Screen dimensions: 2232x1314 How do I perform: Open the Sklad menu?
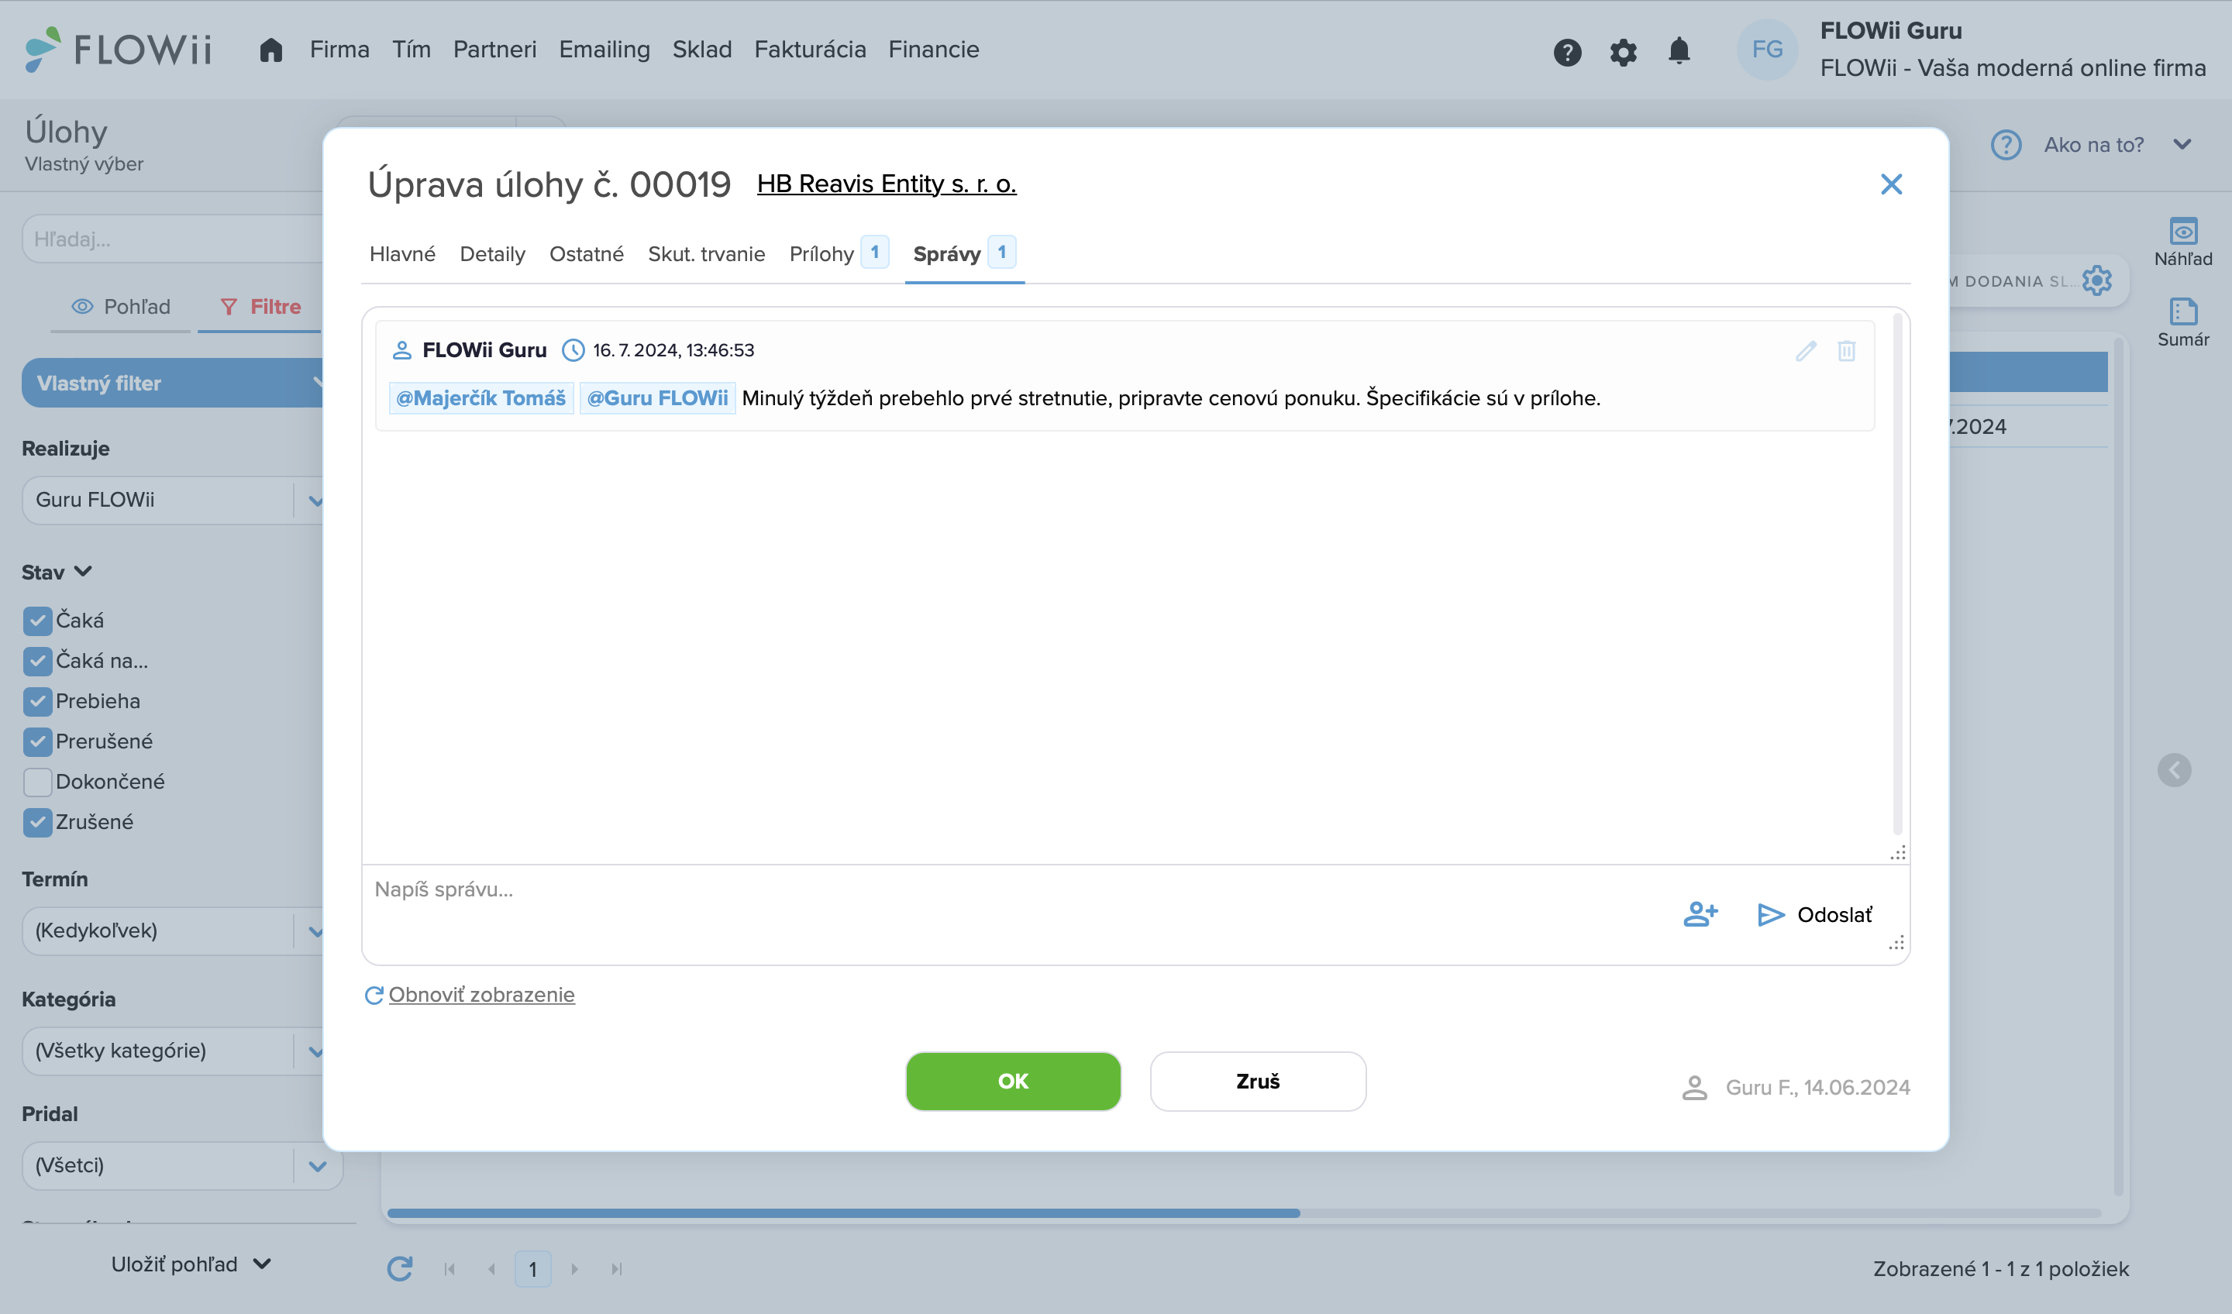point(701,50)
